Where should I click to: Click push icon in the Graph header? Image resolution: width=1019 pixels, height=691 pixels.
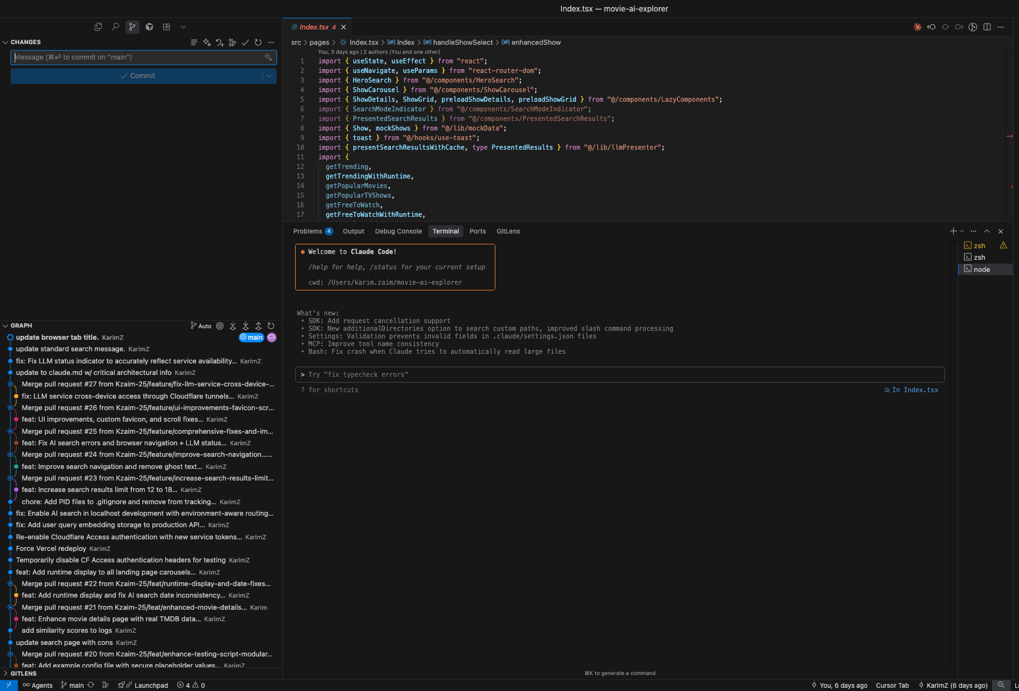point(259,326)
